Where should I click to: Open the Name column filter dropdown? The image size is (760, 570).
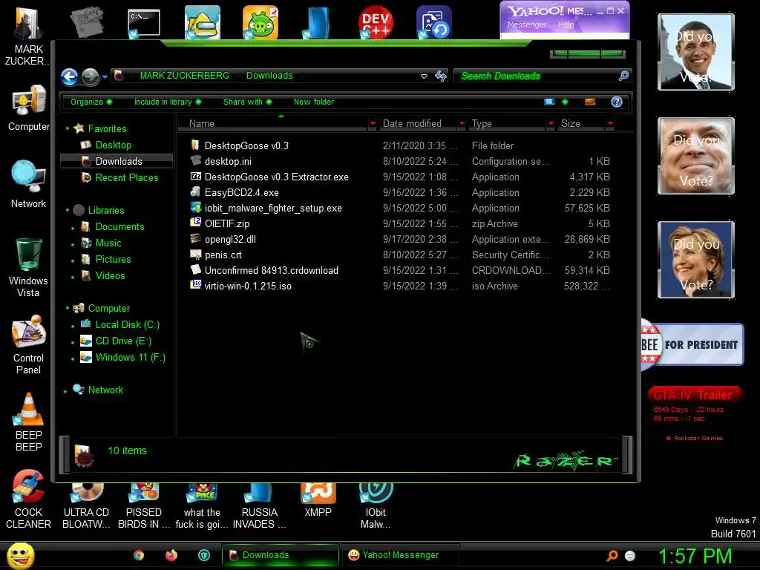373,124
